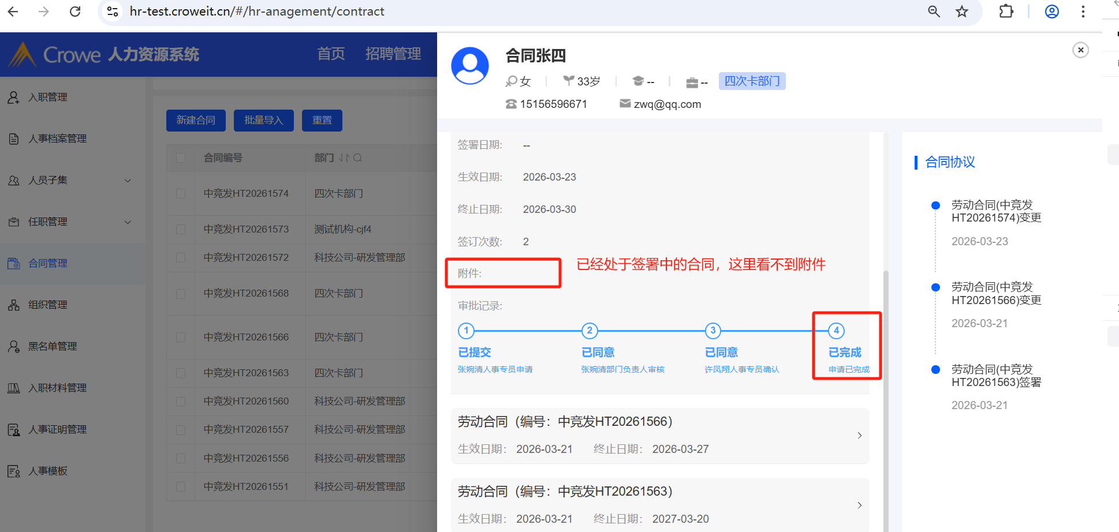Bookmark this page with the star icon
Screen dimensions: 1119x532
[x=962, y=12]
